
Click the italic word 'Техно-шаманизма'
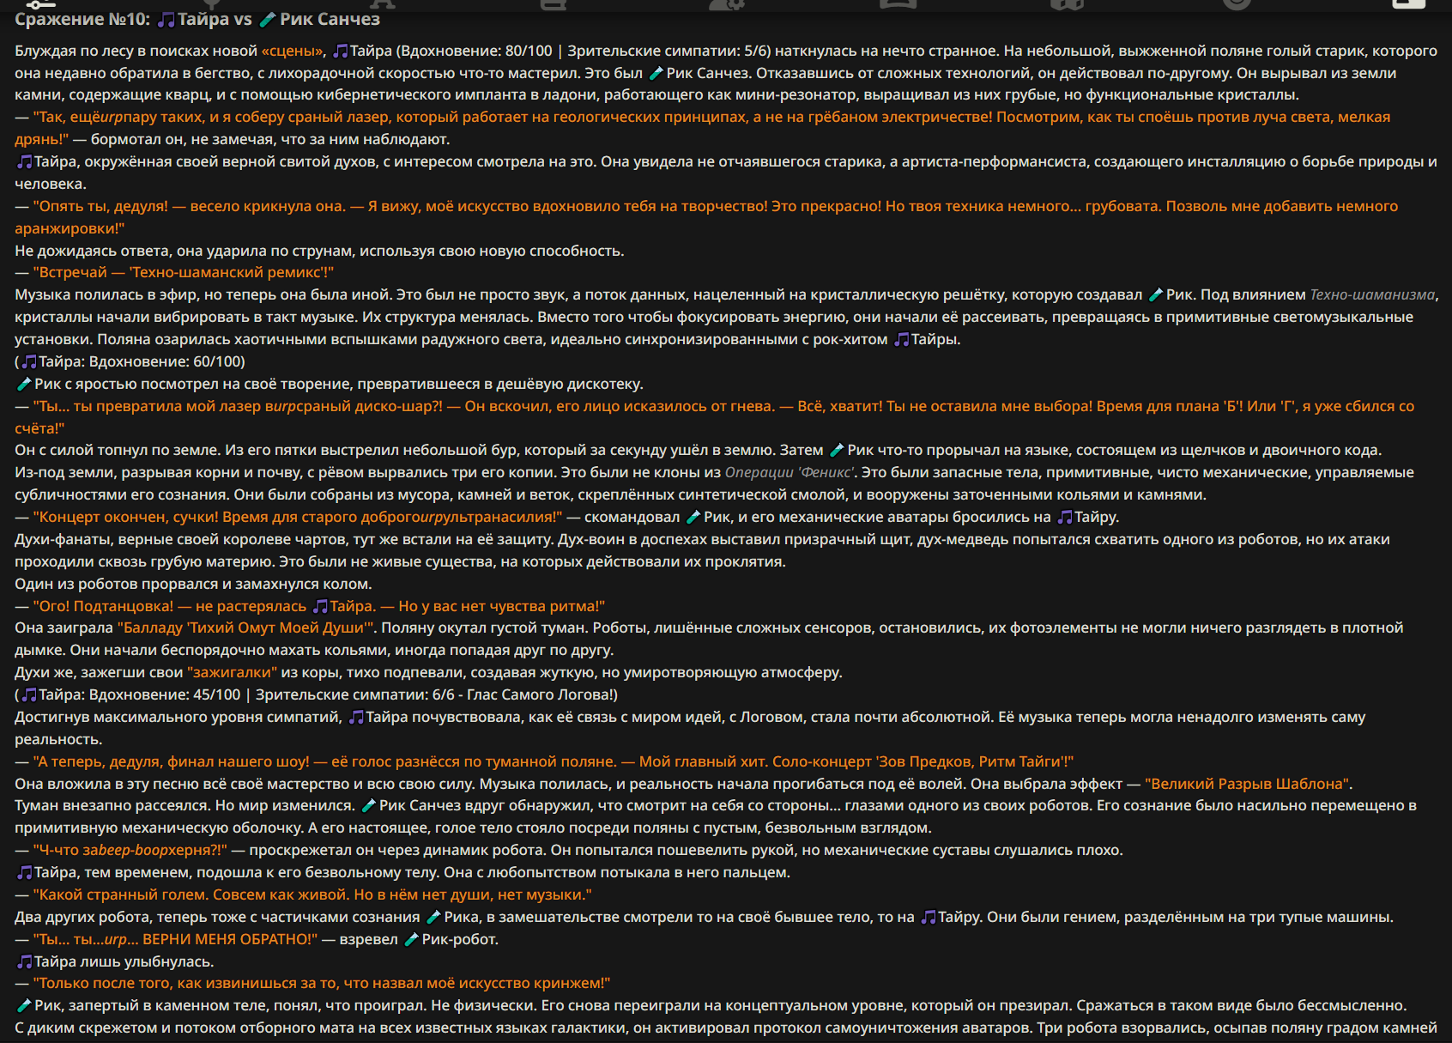click(x=1372, y=294)
